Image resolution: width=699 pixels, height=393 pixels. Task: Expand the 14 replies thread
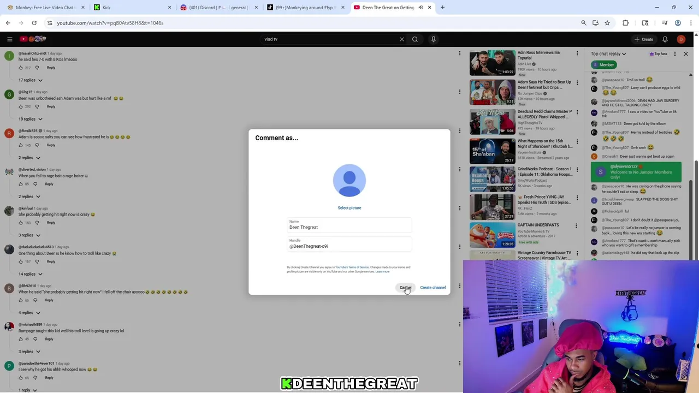point(30,274)
